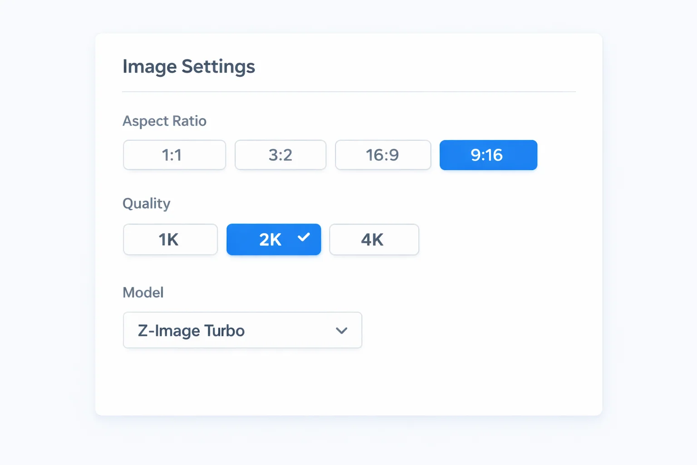This screenshot has height=465, width=697.
Task: Click the active 2K quality button
Action: (274, 239)
